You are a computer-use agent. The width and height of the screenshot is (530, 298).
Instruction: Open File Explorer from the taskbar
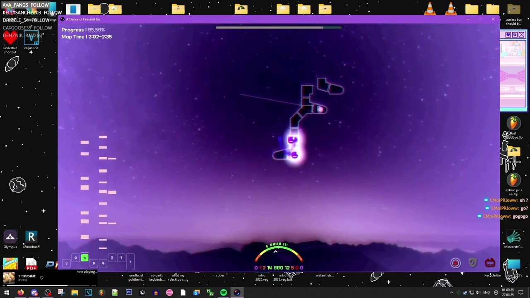(75, 293)
